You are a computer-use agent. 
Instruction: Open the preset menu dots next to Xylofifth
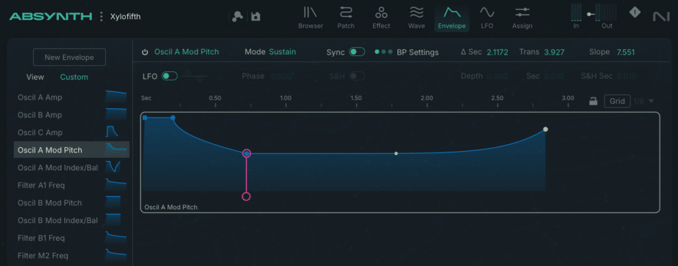101,17
